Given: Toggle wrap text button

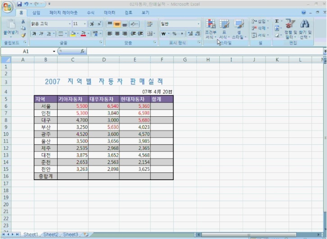Looking at the screenshot, I should (x=150, y=24).
